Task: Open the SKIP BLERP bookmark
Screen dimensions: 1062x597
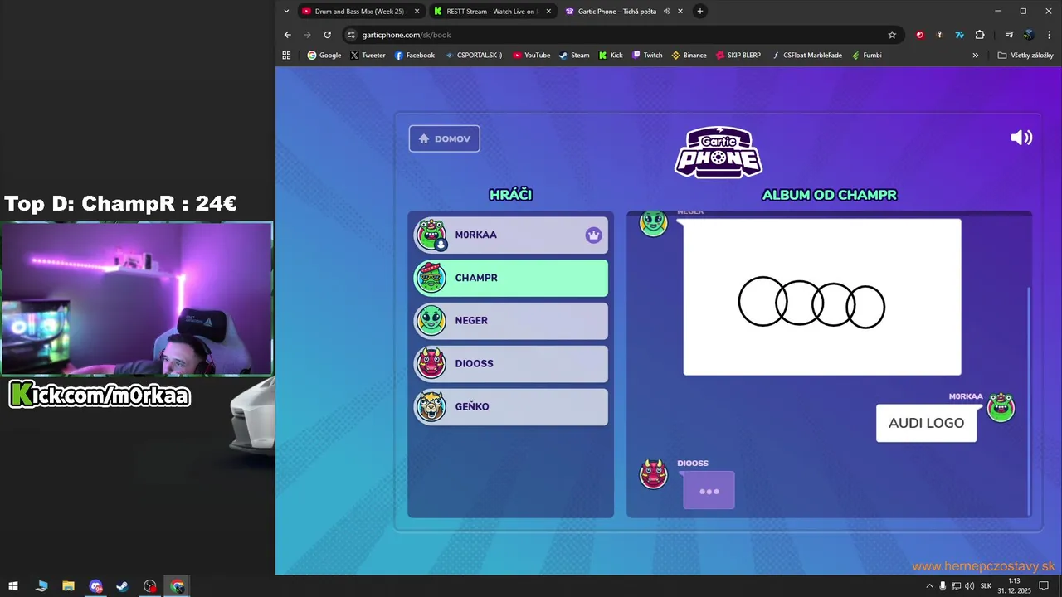Action: (x=738, y=56)
